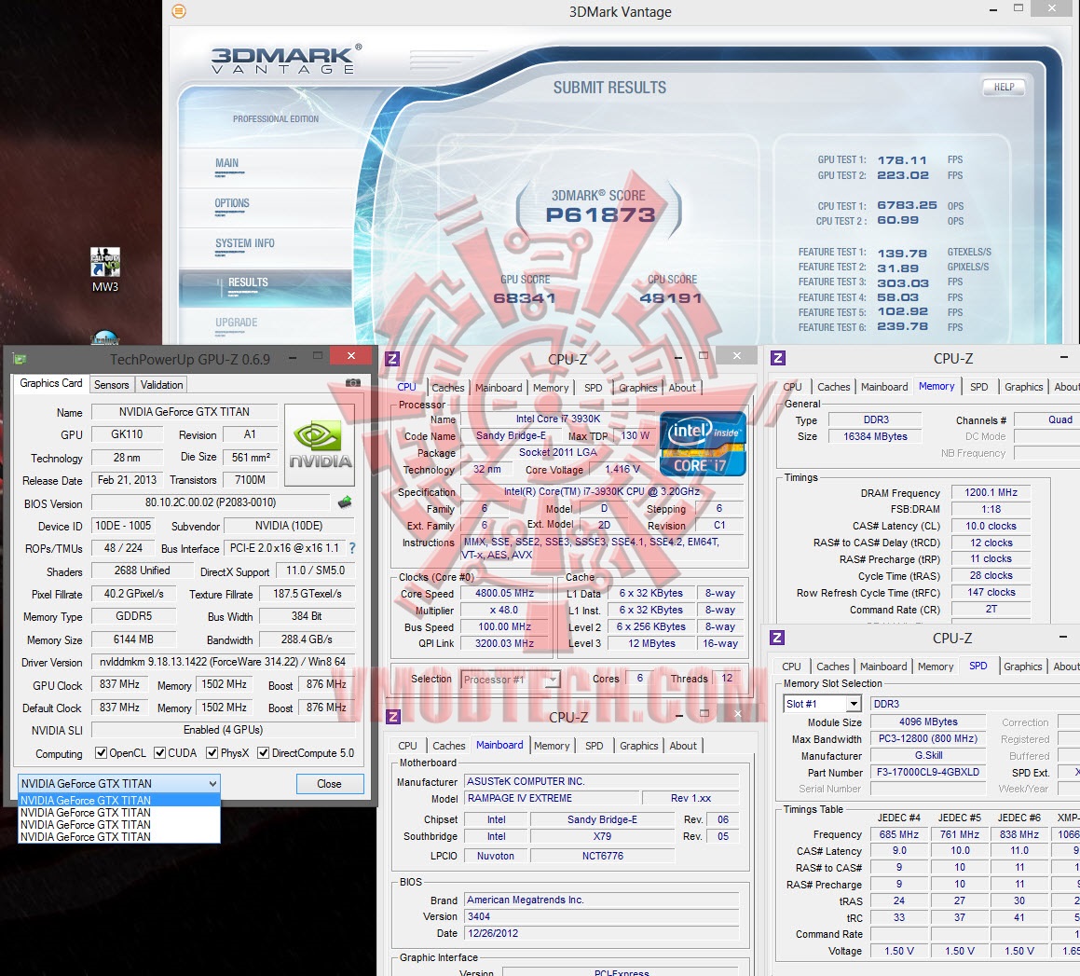Open the MW3 desktop shortcut

pos(104,270)
